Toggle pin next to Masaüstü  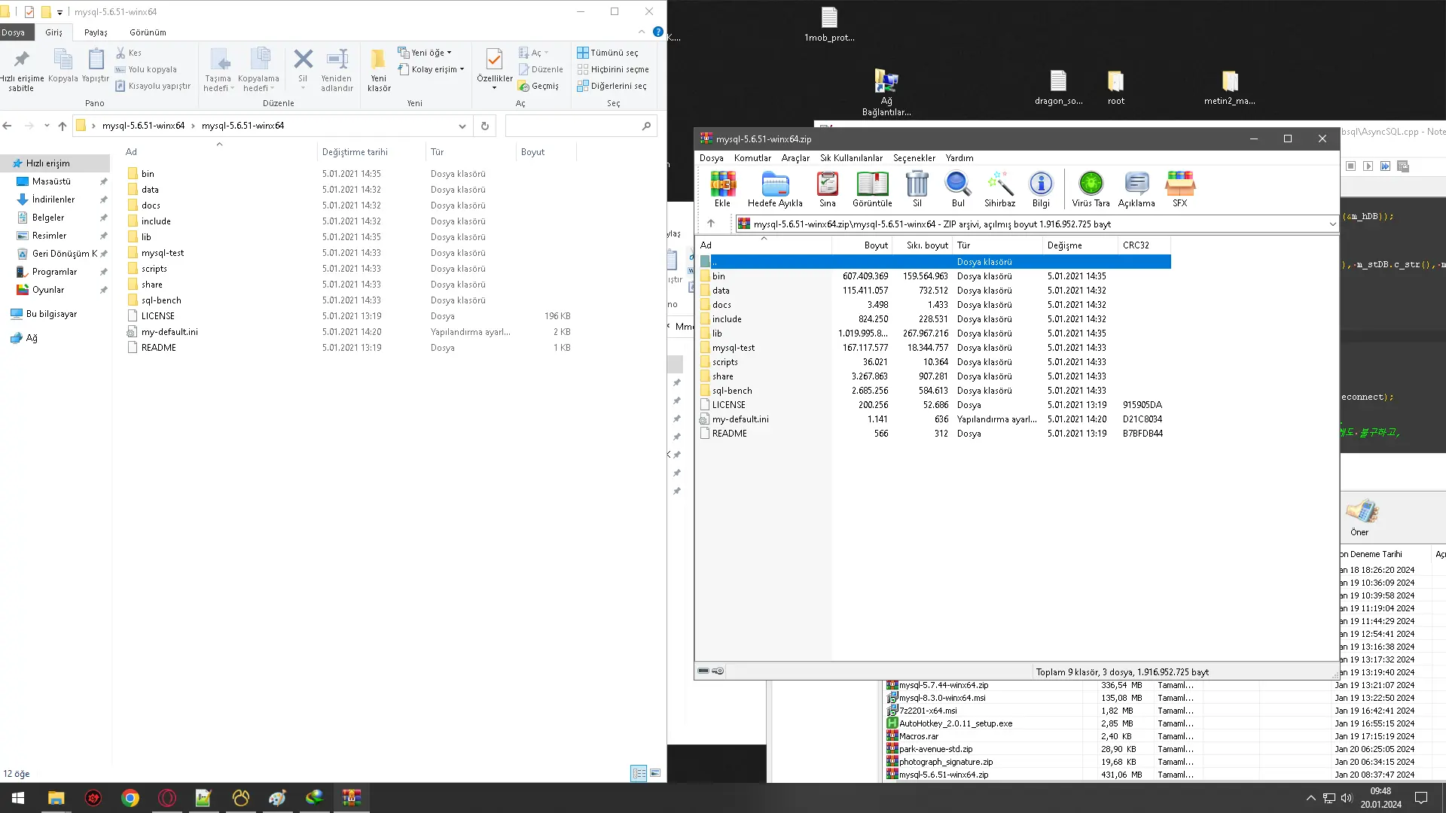[103, 181]
